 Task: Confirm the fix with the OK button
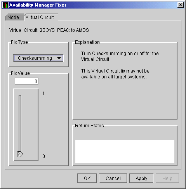click(x=87, y=178)
